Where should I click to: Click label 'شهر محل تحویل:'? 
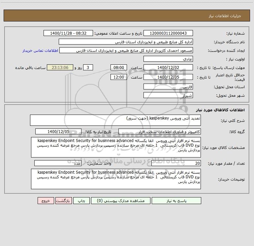coord(230,96)
